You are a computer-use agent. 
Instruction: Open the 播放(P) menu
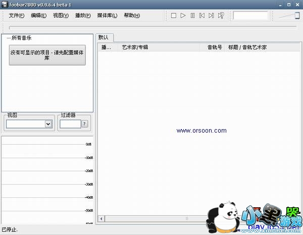coord(83,16)
